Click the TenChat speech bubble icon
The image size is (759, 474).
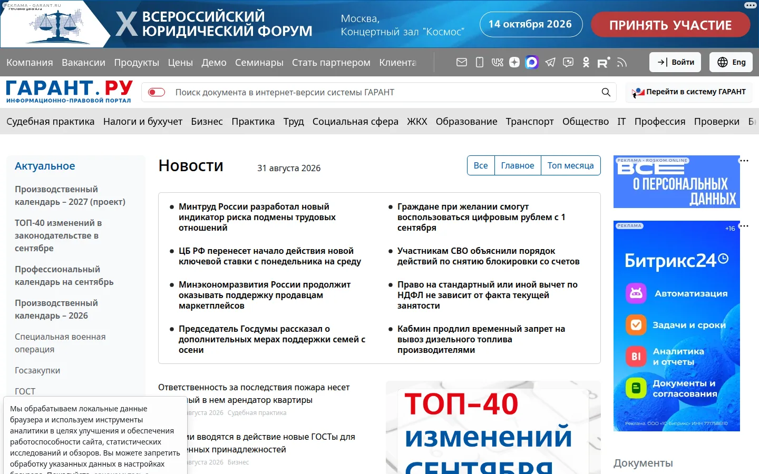[x=568, y=62]
